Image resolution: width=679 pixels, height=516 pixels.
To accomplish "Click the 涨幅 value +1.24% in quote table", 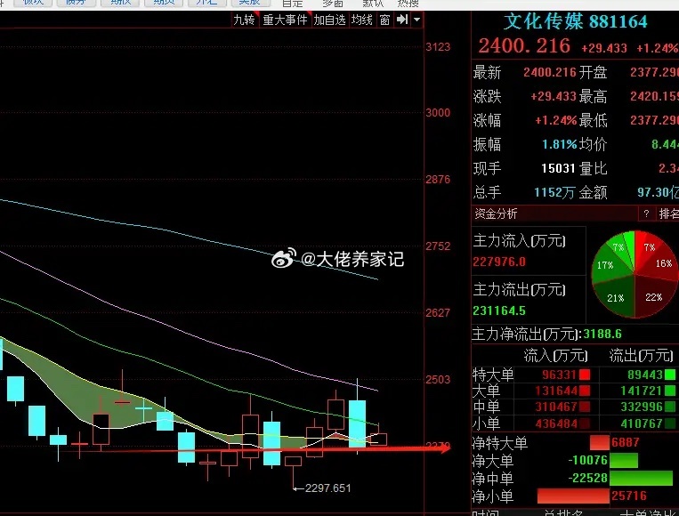I will 556,120.
